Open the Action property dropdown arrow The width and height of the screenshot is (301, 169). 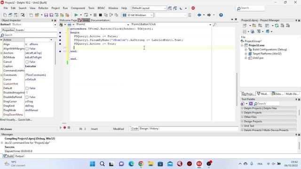51,40
